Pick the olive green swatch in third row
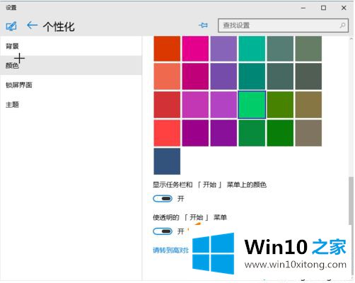The image size is (355, 283). 280,105
